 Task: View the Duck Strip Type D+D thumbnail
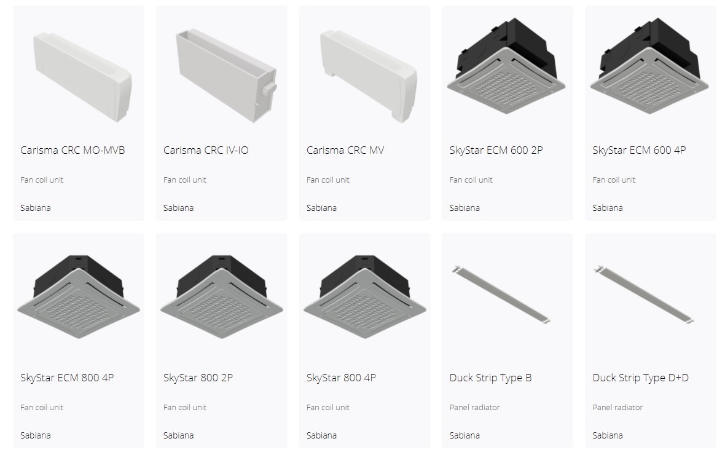[x=645, y=295]
